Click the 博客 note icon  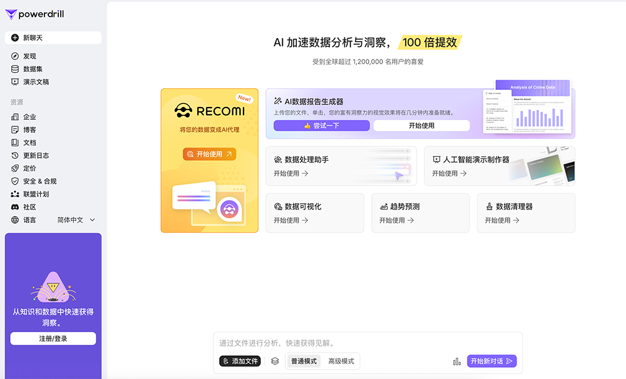click(x=15, y=129)
